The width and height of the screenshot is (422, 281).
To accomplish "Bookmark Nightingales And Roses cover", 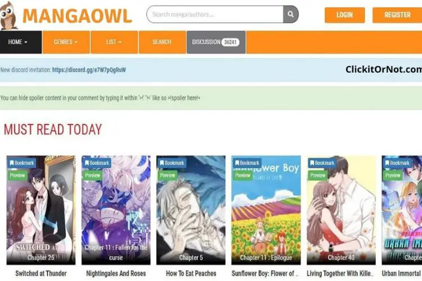I will (x=97, y=163).
